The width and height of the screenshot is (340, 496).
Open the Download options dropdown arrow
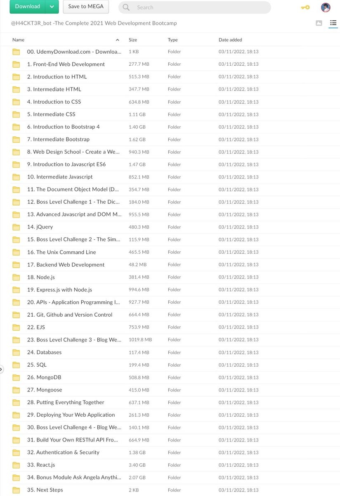coord(52,7)
